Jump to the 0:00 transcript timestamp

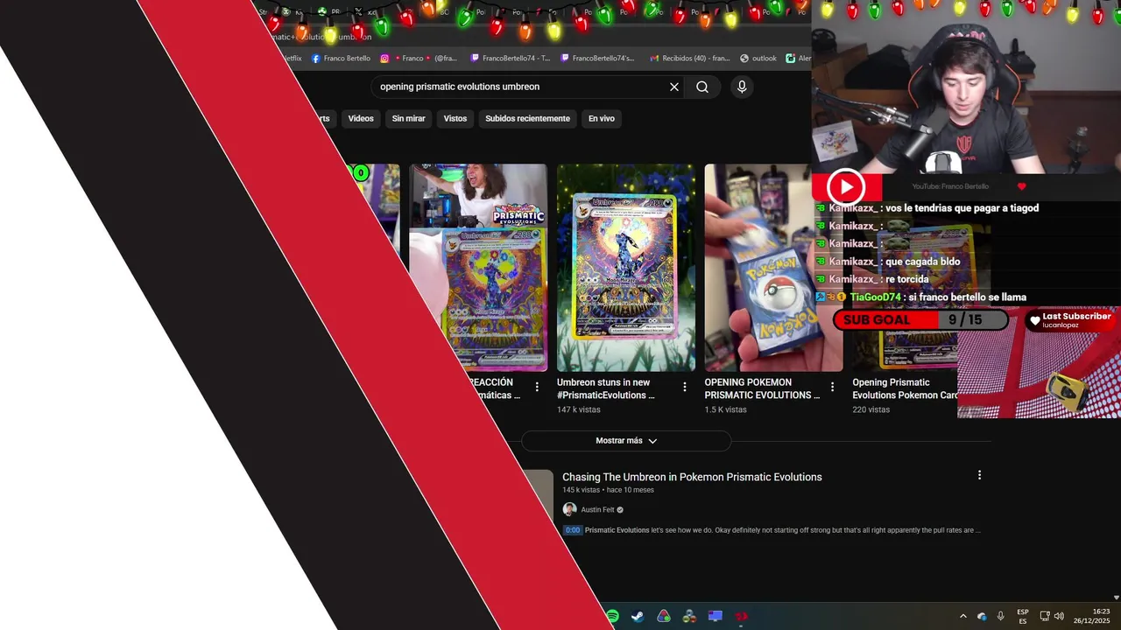point(572,530)
